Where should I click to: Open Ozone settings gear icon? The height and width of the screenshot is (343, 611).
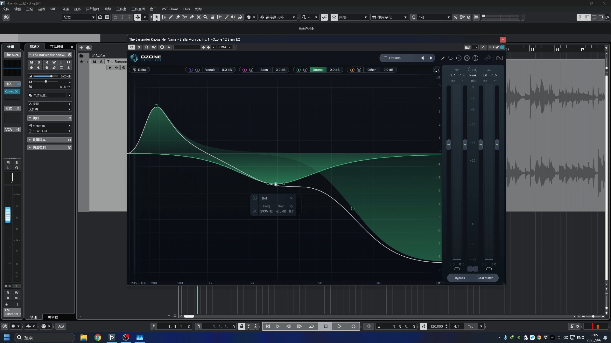pos(467,58)
